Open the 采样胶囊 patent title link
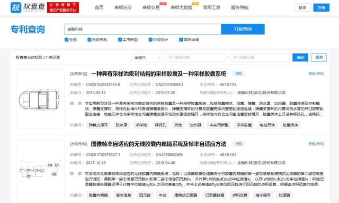 (x=158, y=74)
